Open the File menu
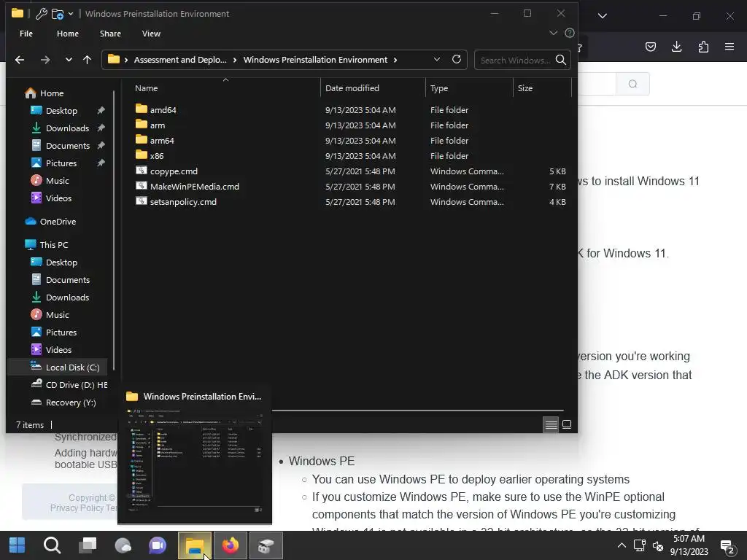This screenshot has width=747, height=560. [x=26, y=34]
